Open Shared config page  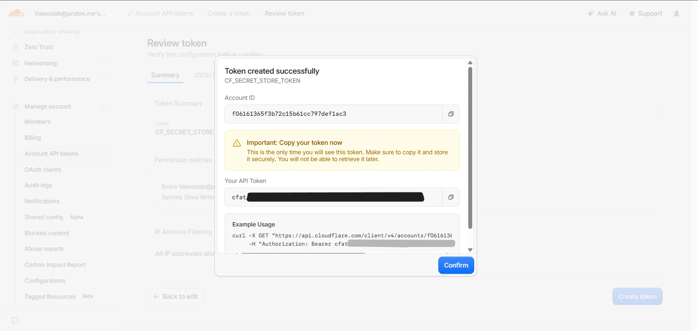point(44,217)
